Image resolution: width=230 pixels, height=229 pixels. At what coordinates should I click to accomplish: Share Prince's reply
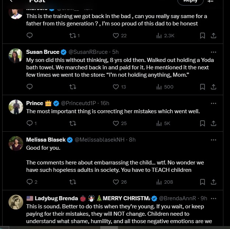(x=213, y=123)
